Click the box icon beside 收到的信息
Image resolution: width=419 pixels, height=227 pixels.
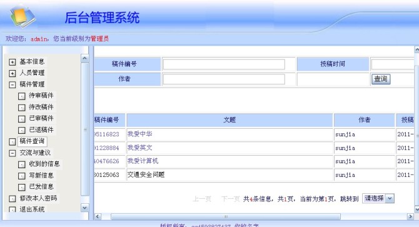point(22,164)
